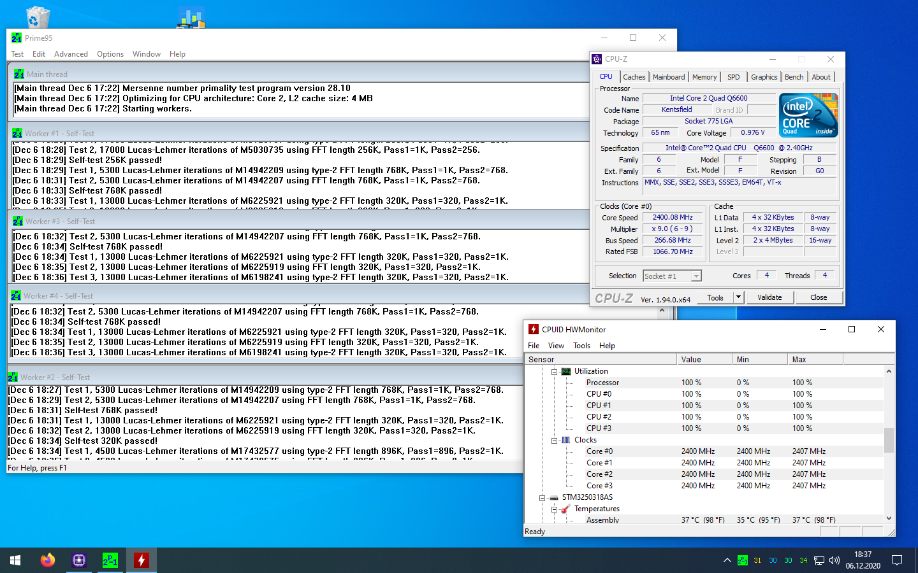918x573 pixels.
Task: Open the View menu in HWMonitor
Action: point(556,346)
